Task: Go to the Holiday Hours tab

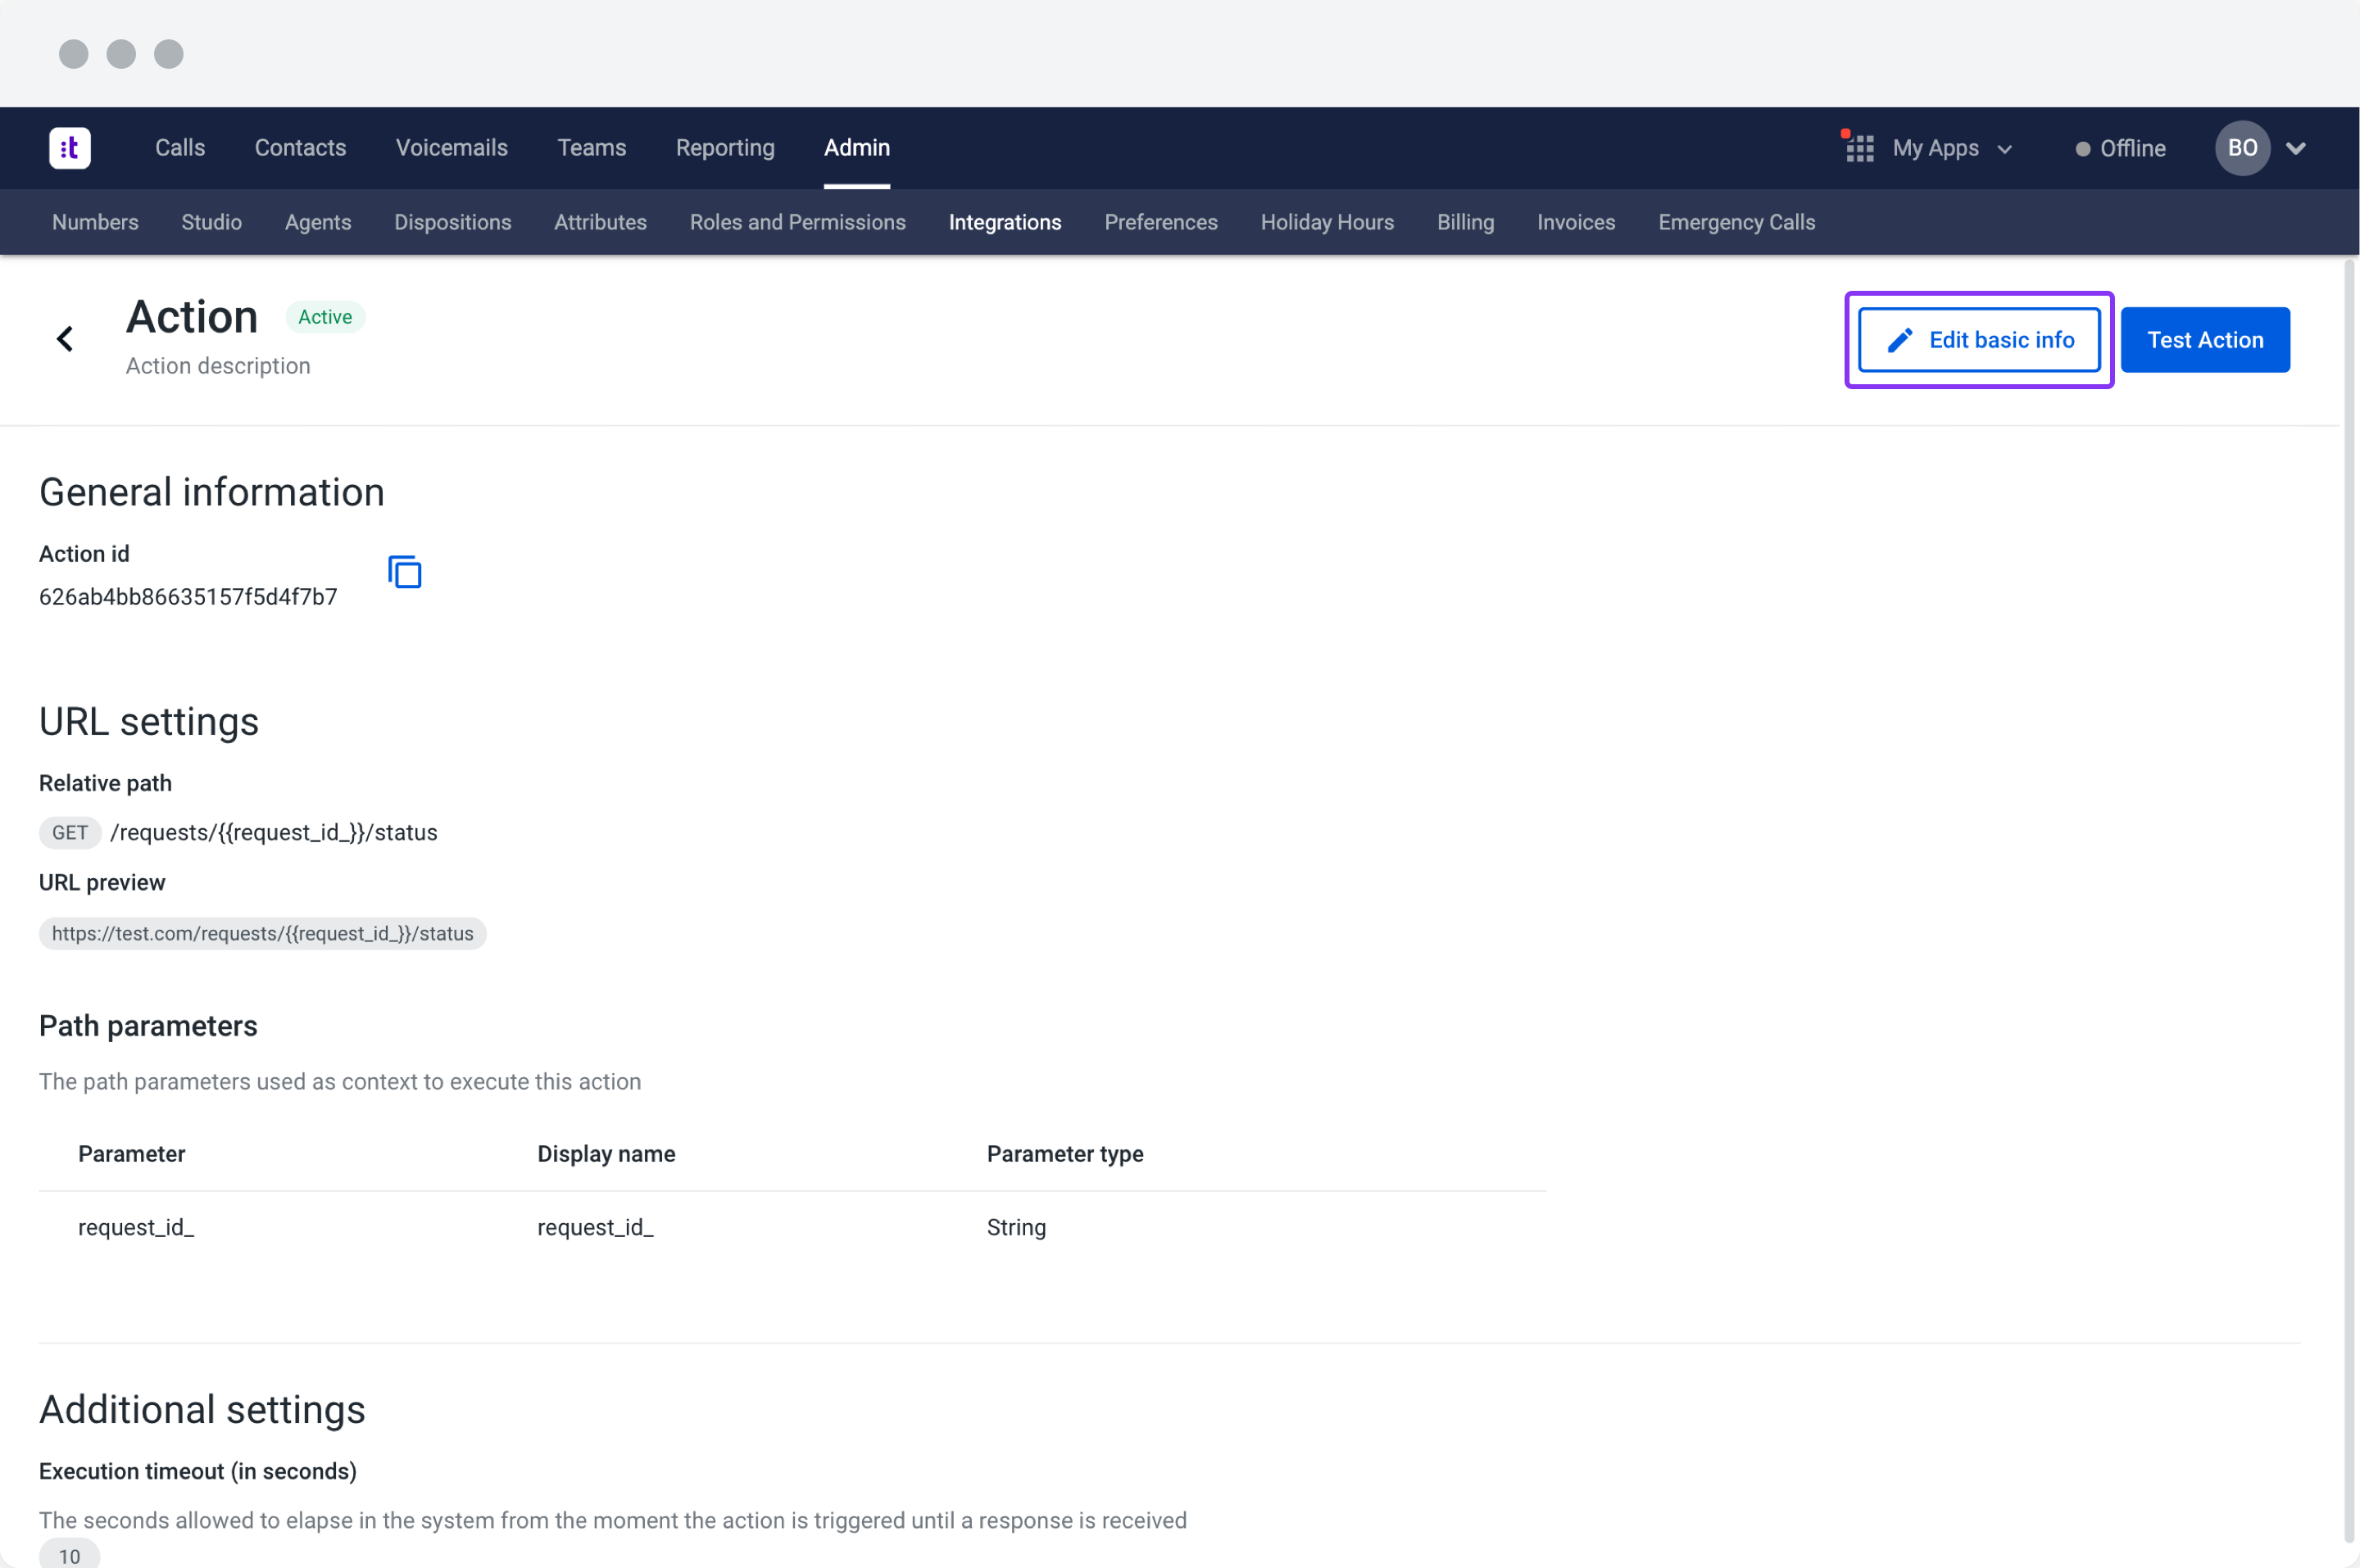Action: (1326, 222)
